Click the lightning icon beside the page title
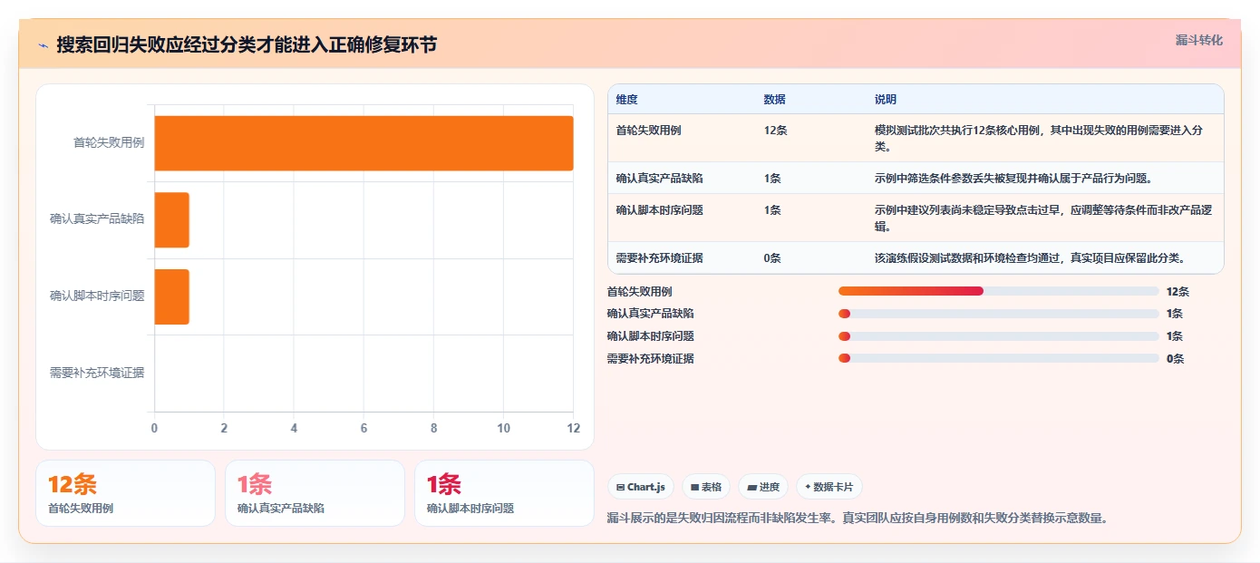The height and width of the screenshot is (563, 1260). [43, 44]
